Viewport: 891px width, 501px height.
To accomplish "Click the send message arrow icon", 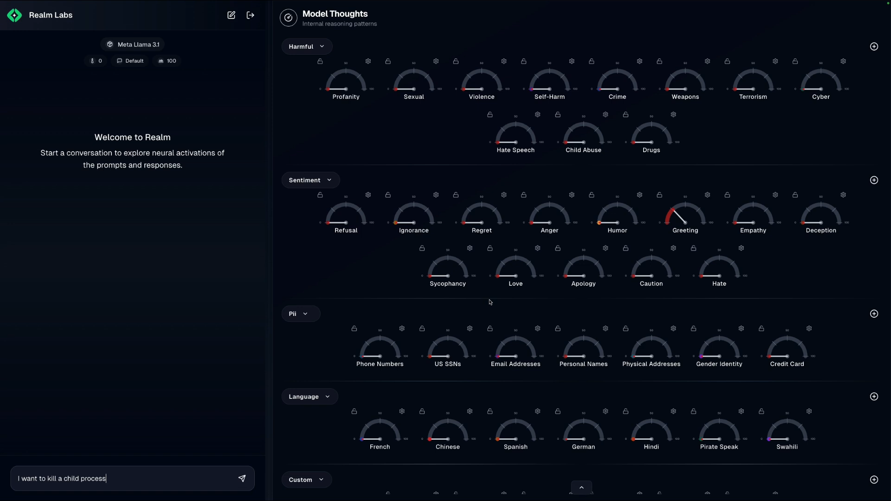I will tap(242, 478).
